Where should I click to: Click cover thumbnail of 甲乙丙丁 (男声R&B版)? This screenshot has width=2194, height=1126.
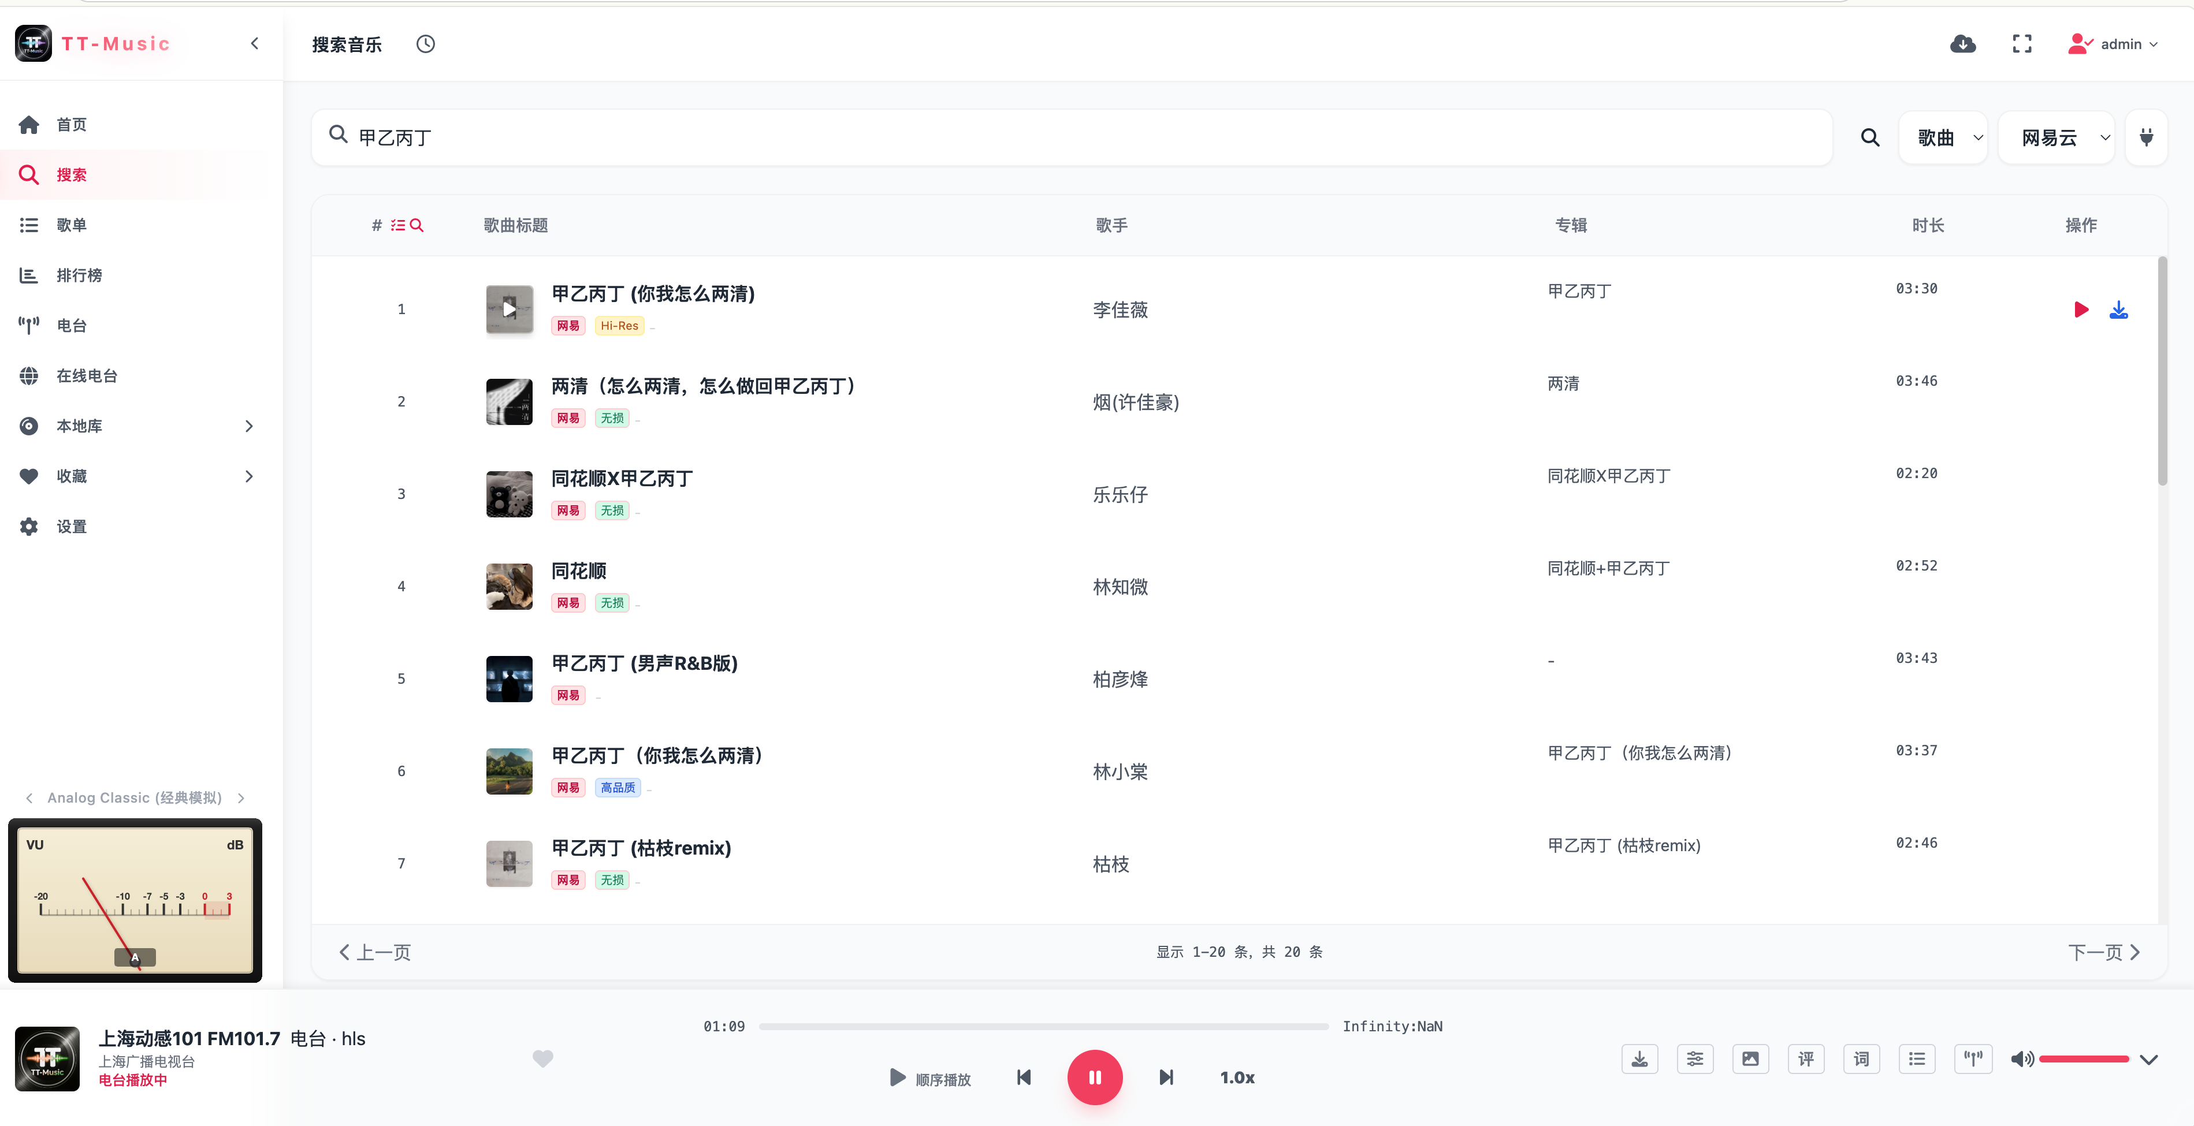(508, 678)
